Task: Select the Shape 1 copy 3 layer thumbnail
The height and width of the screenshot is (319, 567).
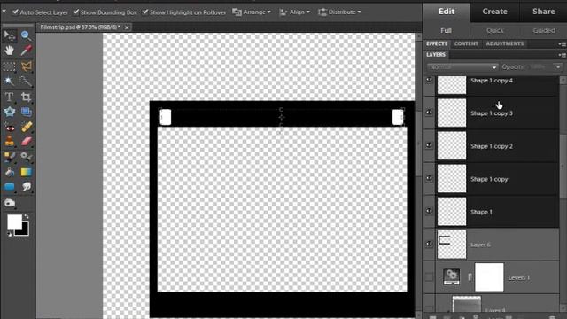Action: pyautogui.click(x=452, y=113)
